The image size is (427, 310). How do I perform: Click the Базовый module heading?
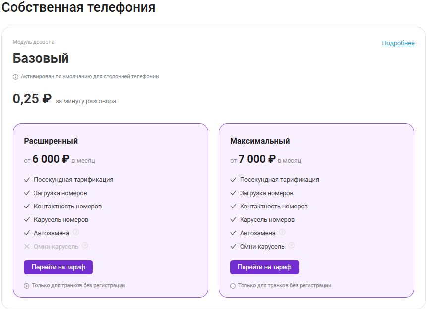click(41, 58)
